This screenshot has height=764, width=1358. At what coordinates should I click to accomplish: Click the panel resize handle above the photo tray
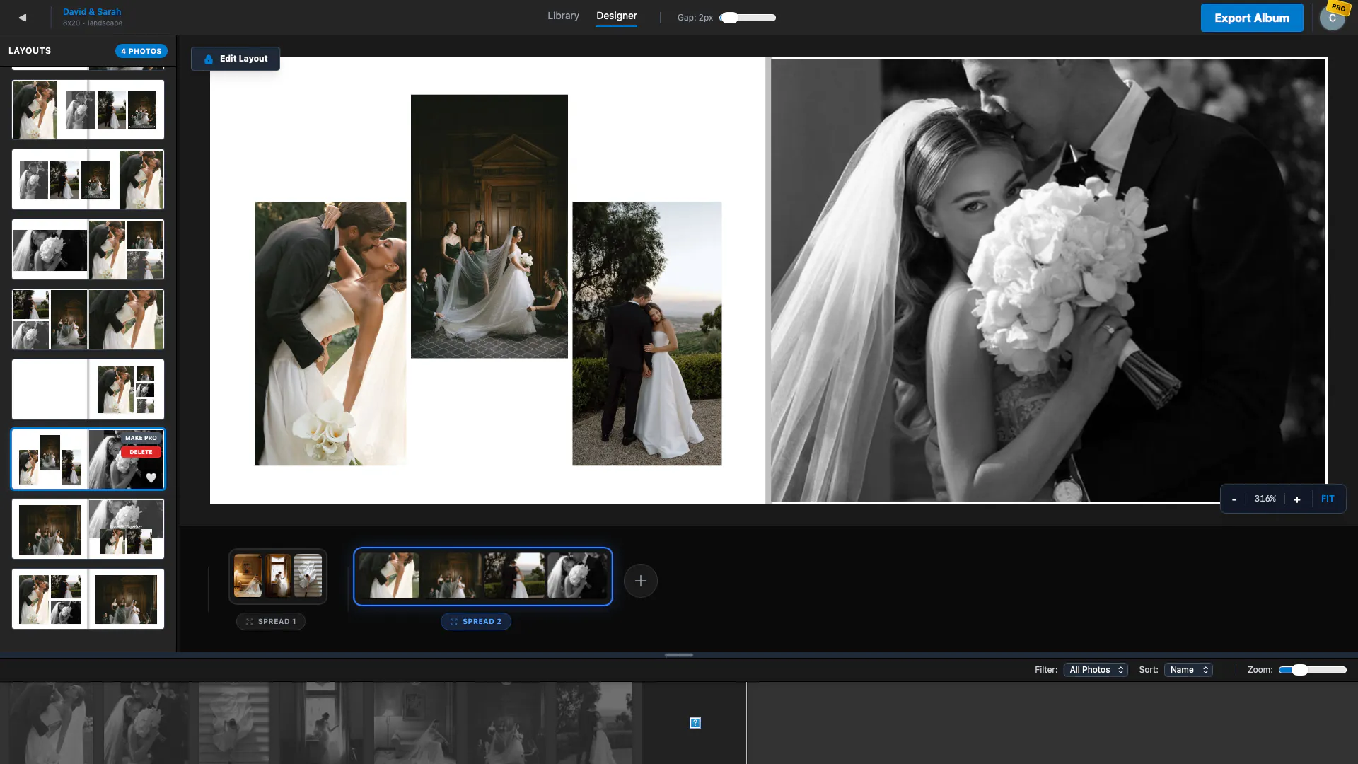click(x=679, y=655)
